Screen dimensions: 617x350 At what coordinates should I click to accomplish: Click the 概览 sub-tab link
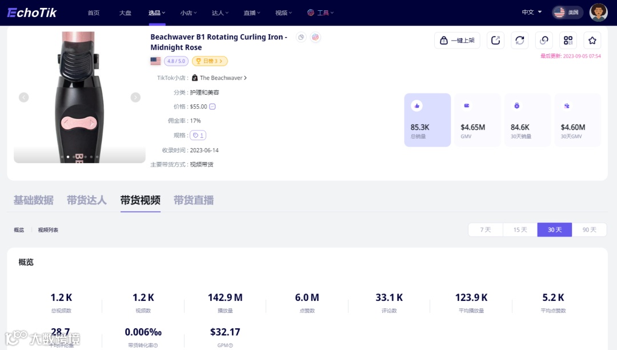coord(19,230)
